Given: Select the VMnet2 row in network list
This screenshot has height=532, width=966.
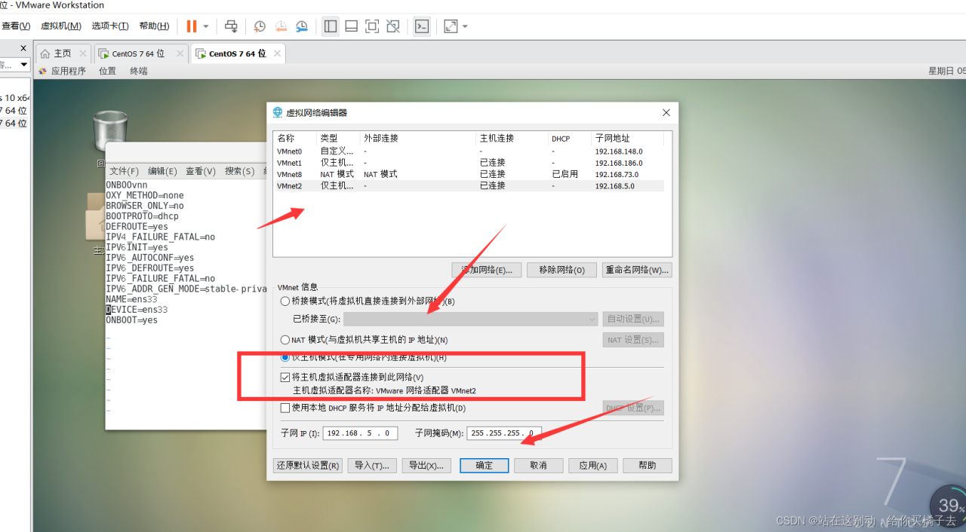Looking at the screenshot, I should click(x=469, y=185).
